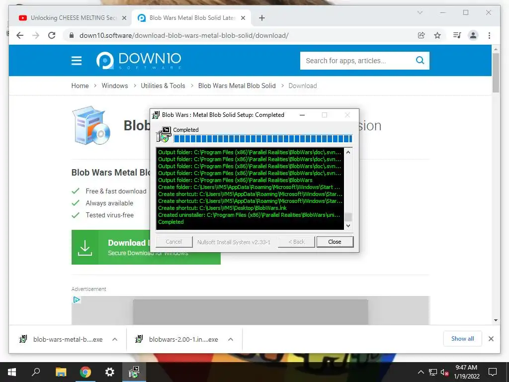Switch to Unlocking CHEESE MELTING tab

[x=74, y=18]
